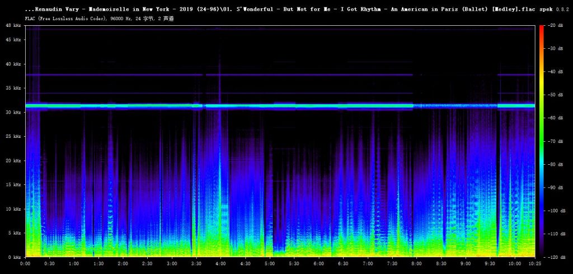Click the -50 dB scale label
Screen dimensions: 573x274
coord(555,95)
